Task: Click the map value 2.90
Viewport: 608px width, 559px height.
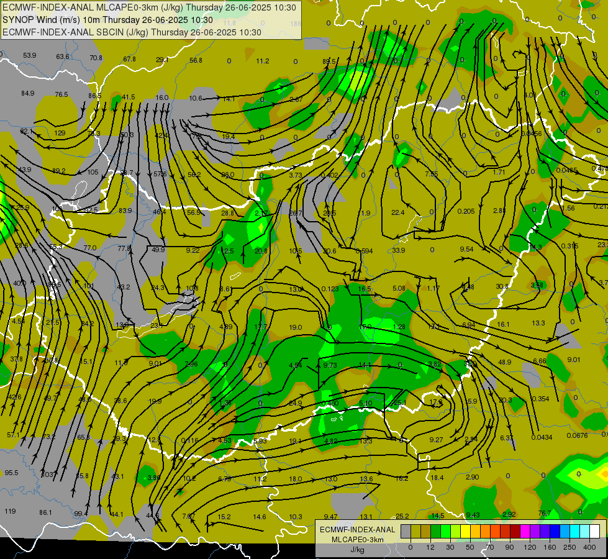Action: click(472, 477)
